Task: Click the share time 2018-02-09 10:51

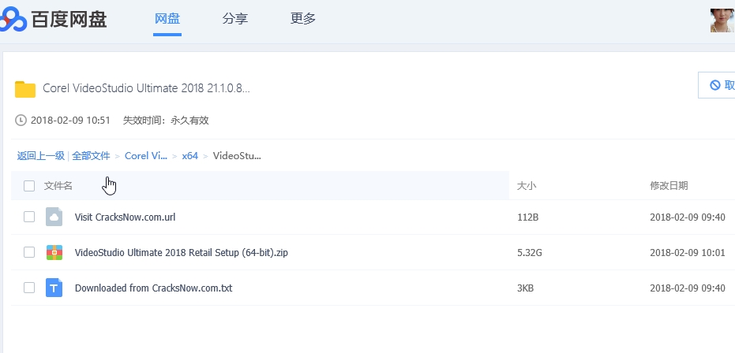Action: tap(70, 120)
